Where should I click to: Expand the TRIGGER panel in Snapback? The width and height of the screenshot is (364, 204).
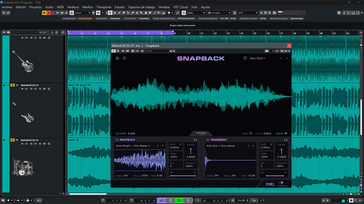tap(201, 133)
